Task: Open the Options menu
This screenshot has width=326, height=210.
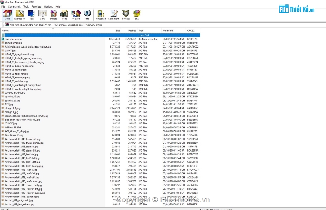Action: click(48, 6)
